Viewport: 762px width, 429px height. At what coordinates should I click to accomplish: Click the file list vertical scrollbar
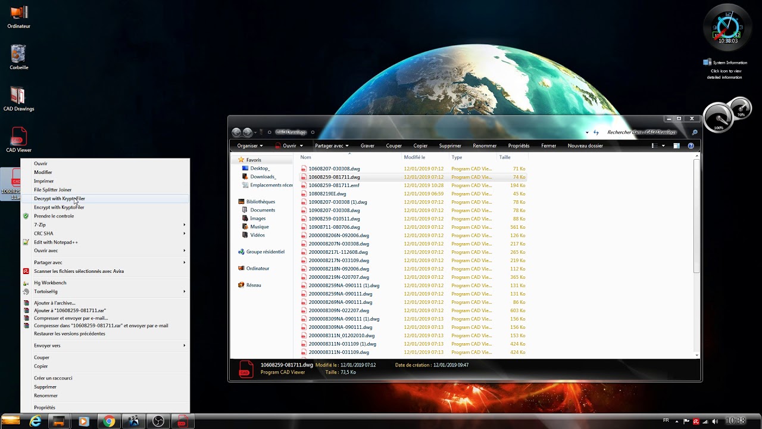point(697,216)
